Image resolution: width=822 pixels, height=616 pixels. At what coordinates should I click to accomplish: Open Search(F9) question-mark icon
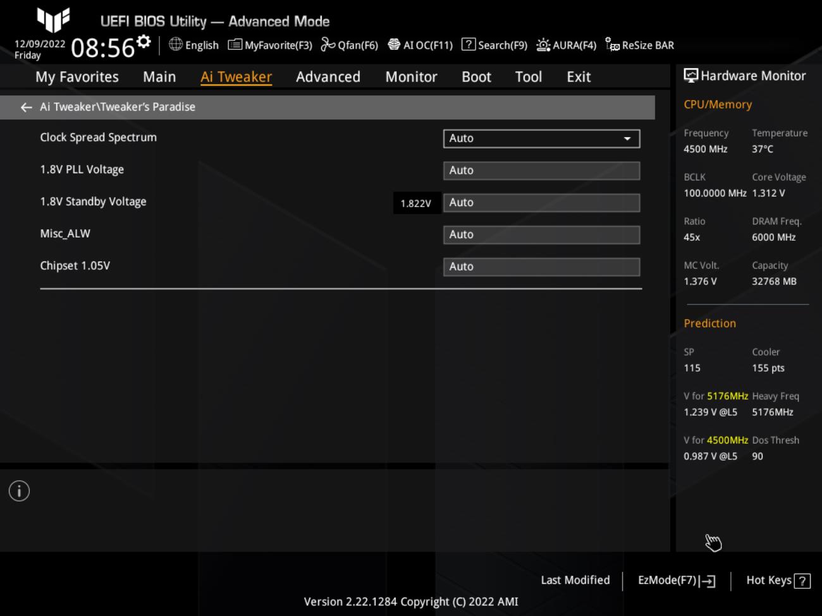click(469, 44)
